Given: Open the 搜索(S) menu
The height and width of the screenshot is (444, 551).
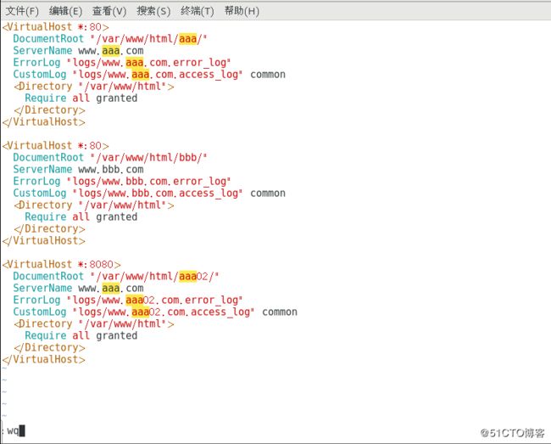Looking at the screenshot, I should coord(153,11).
